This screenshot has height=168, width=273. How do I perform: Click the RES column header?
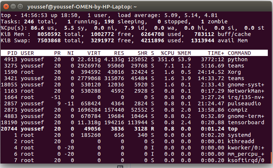tap(119, 53)
